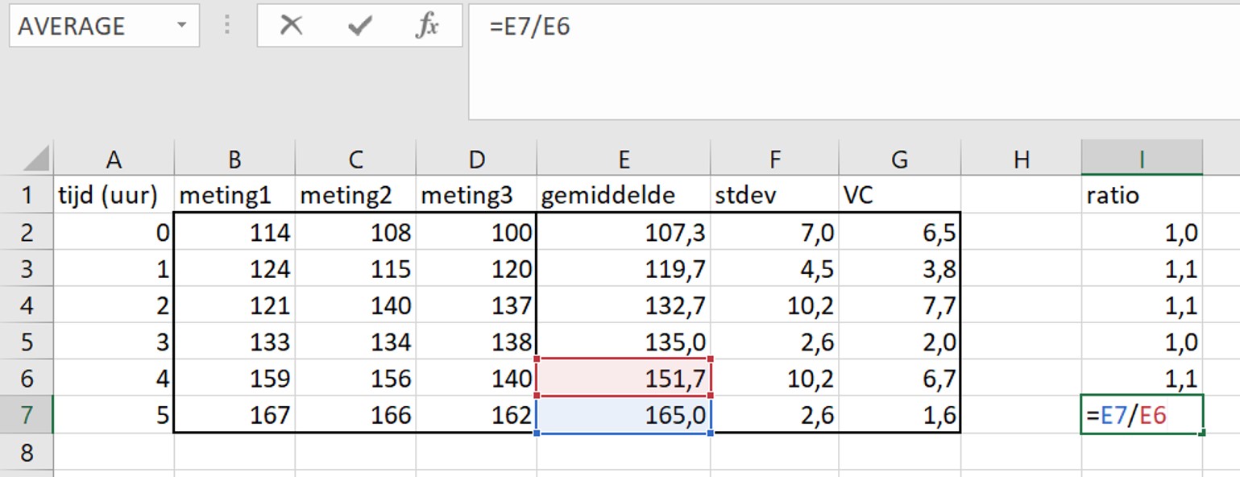Click the stdev header cell
The height and width of the screenshot is (477, 1240).
point(773,195)
